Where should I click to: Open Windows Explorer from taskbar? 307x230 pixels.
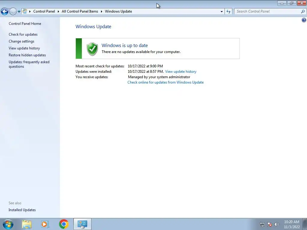click(27, 224)
